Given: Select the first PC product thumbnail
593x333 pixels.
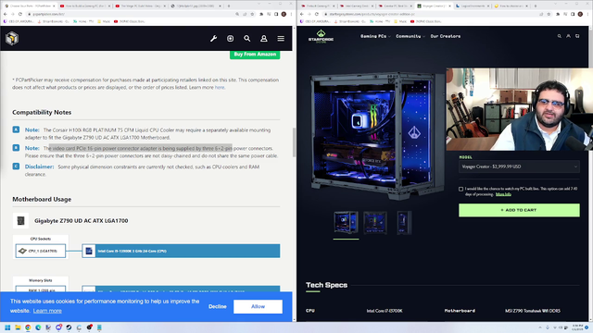Looking at the screenshot, I should 346,223.
